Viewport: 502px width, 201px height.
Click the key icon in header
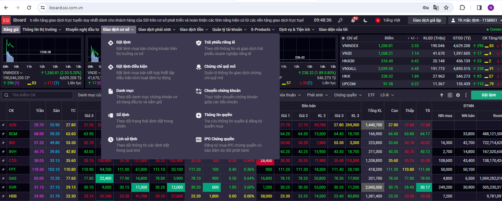(x=340, y=20)
